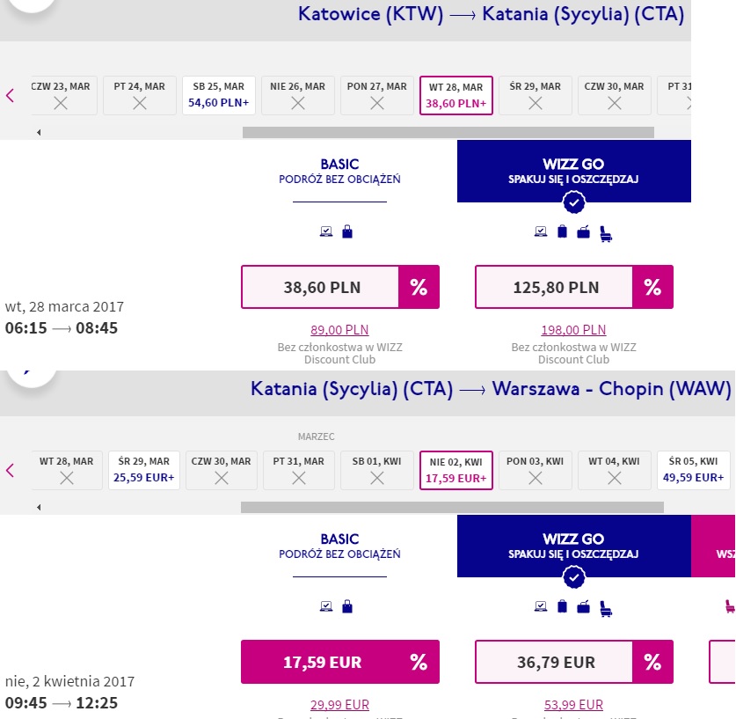Select return date ŚR 05, KWI 49,59 EUR

coord(693,470)
